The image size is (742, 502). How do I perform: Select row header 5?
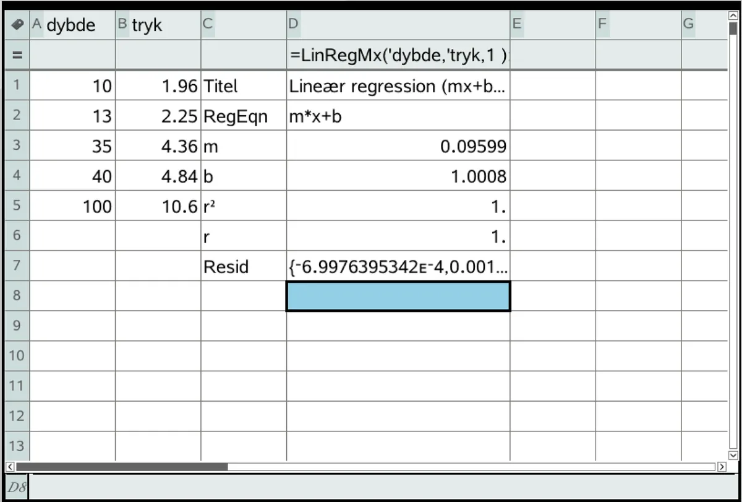[17, 206]
